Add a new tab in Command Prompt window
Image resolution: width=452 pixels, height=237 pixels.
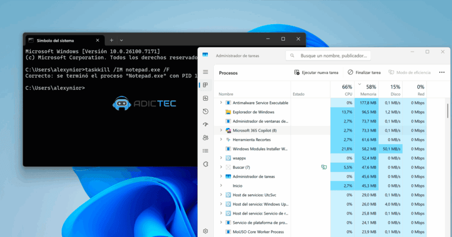pos(111,40)
